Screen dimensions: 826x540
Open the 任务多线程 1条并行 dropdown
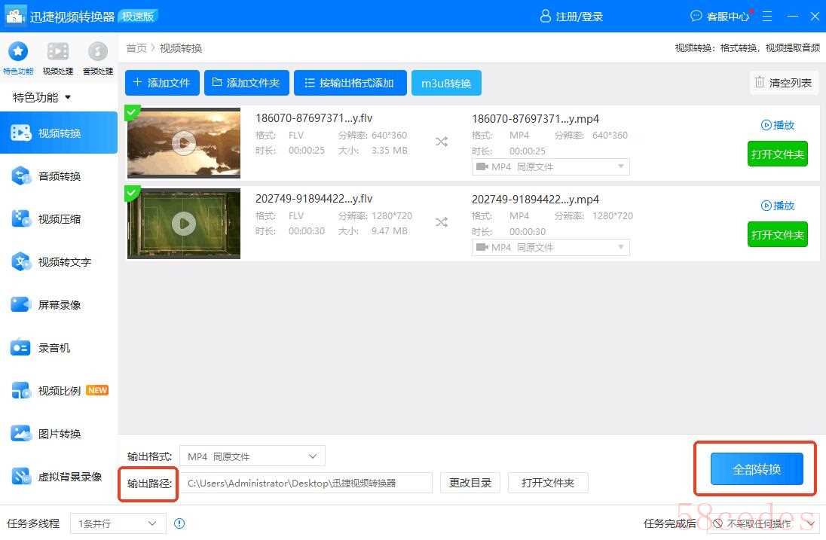(x=118, y=523)
